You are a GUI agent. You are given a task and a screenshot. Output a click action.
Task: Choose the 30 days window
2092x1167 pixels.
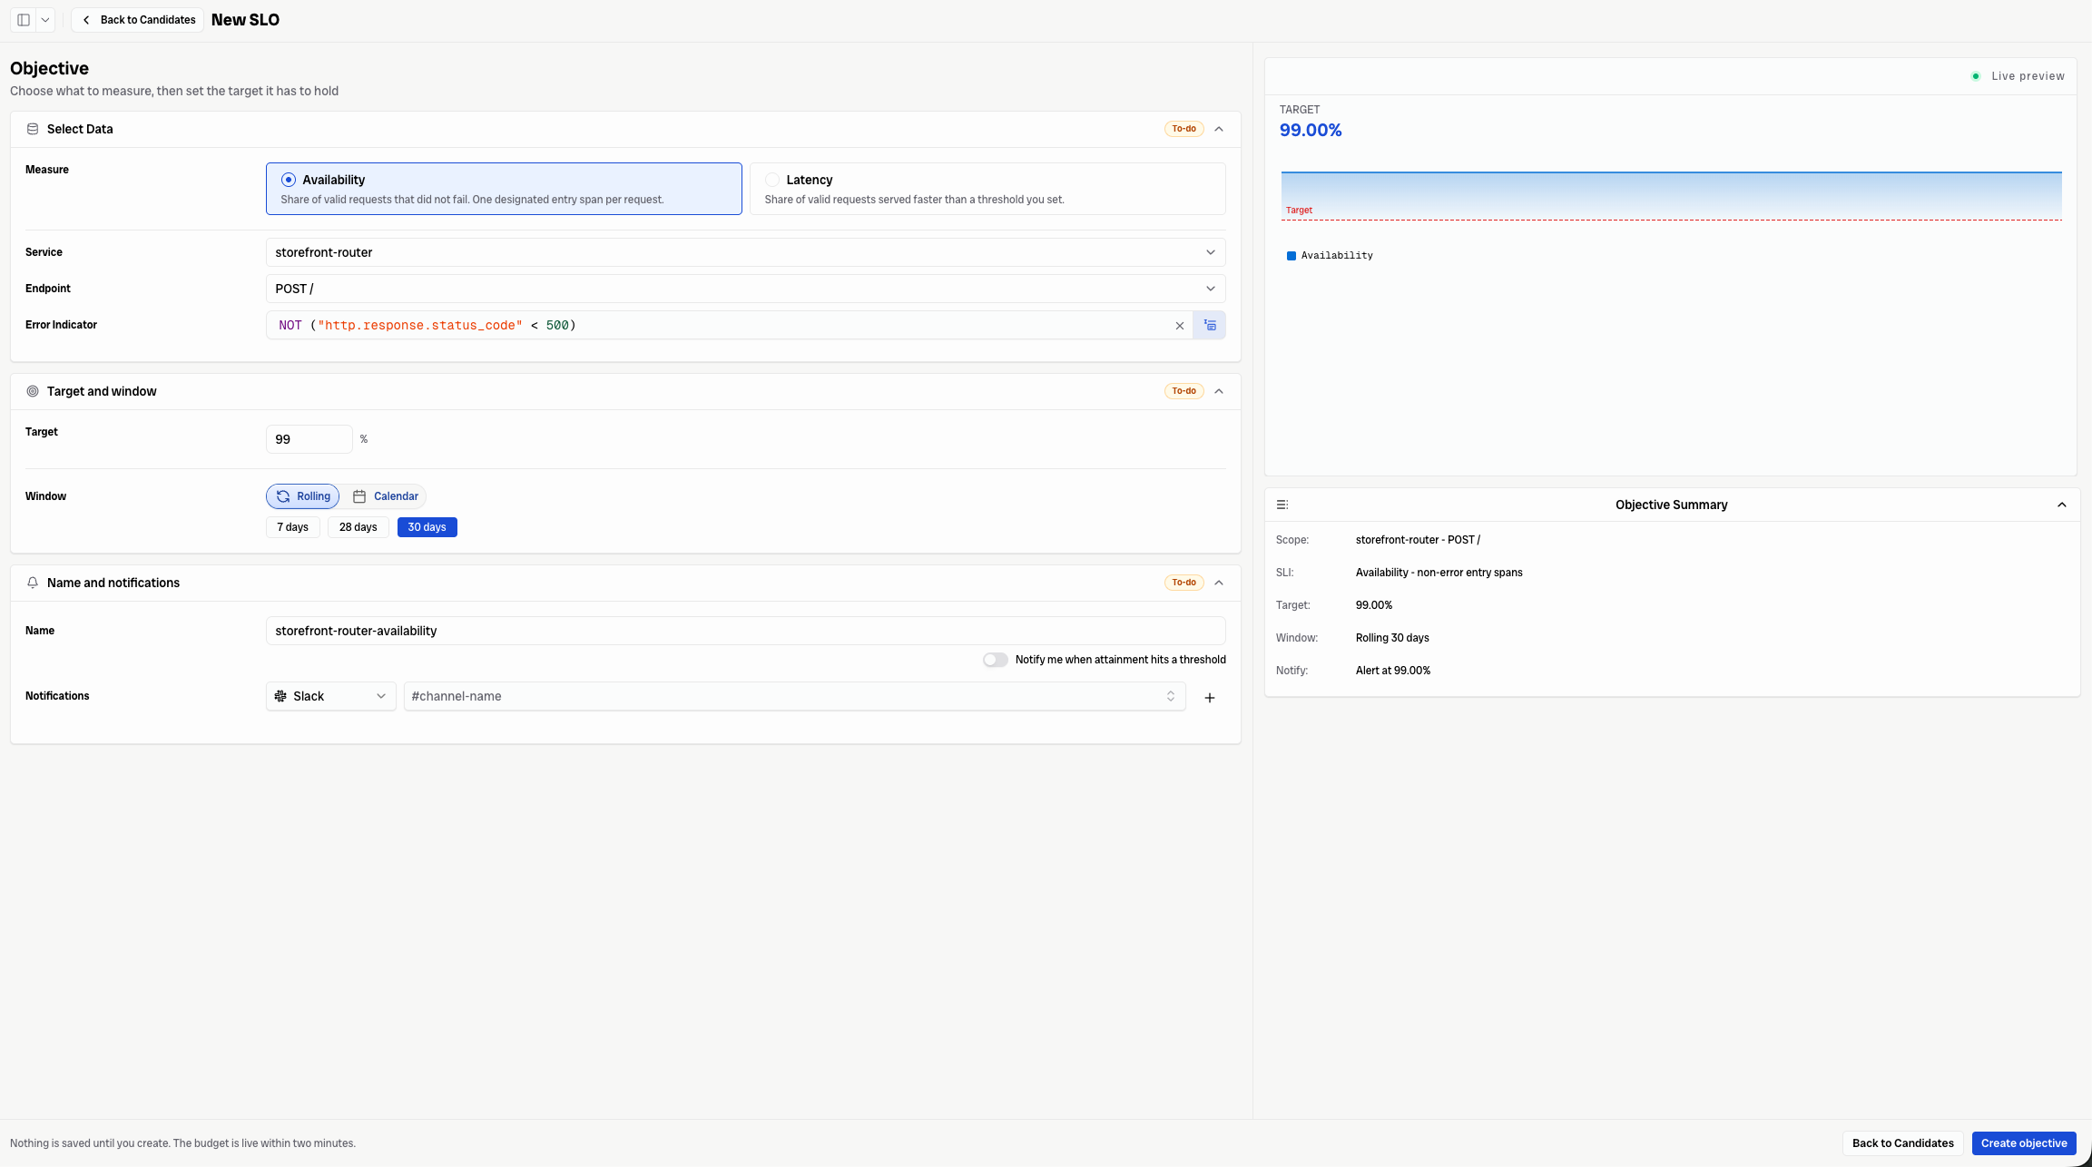(x=427, y=527)
